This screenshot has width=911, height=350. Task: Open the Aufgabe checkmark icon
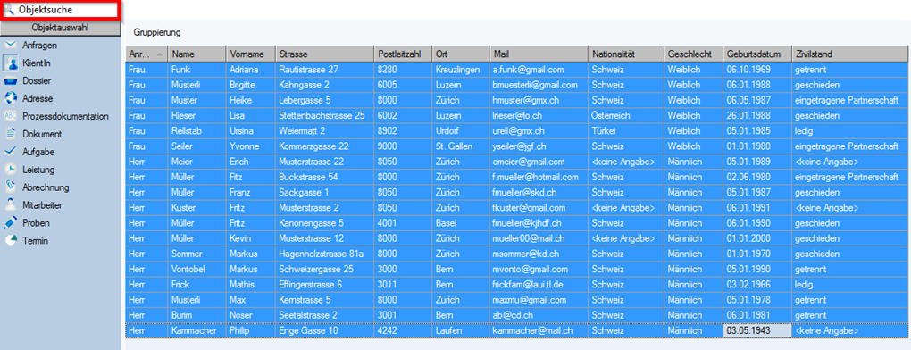[10, 152]
